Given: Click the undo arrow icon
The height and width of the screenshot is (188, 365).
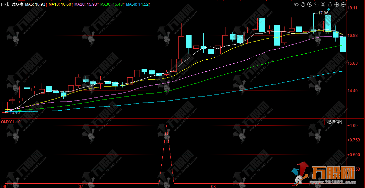Looking at the screenshot, I should [x=316, y=4].
